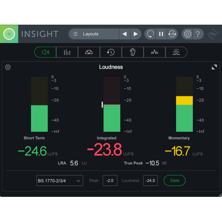Viewport: 222px width, 222px height.
Task: Click the Loudness panel title
Action: click(111, 67)
